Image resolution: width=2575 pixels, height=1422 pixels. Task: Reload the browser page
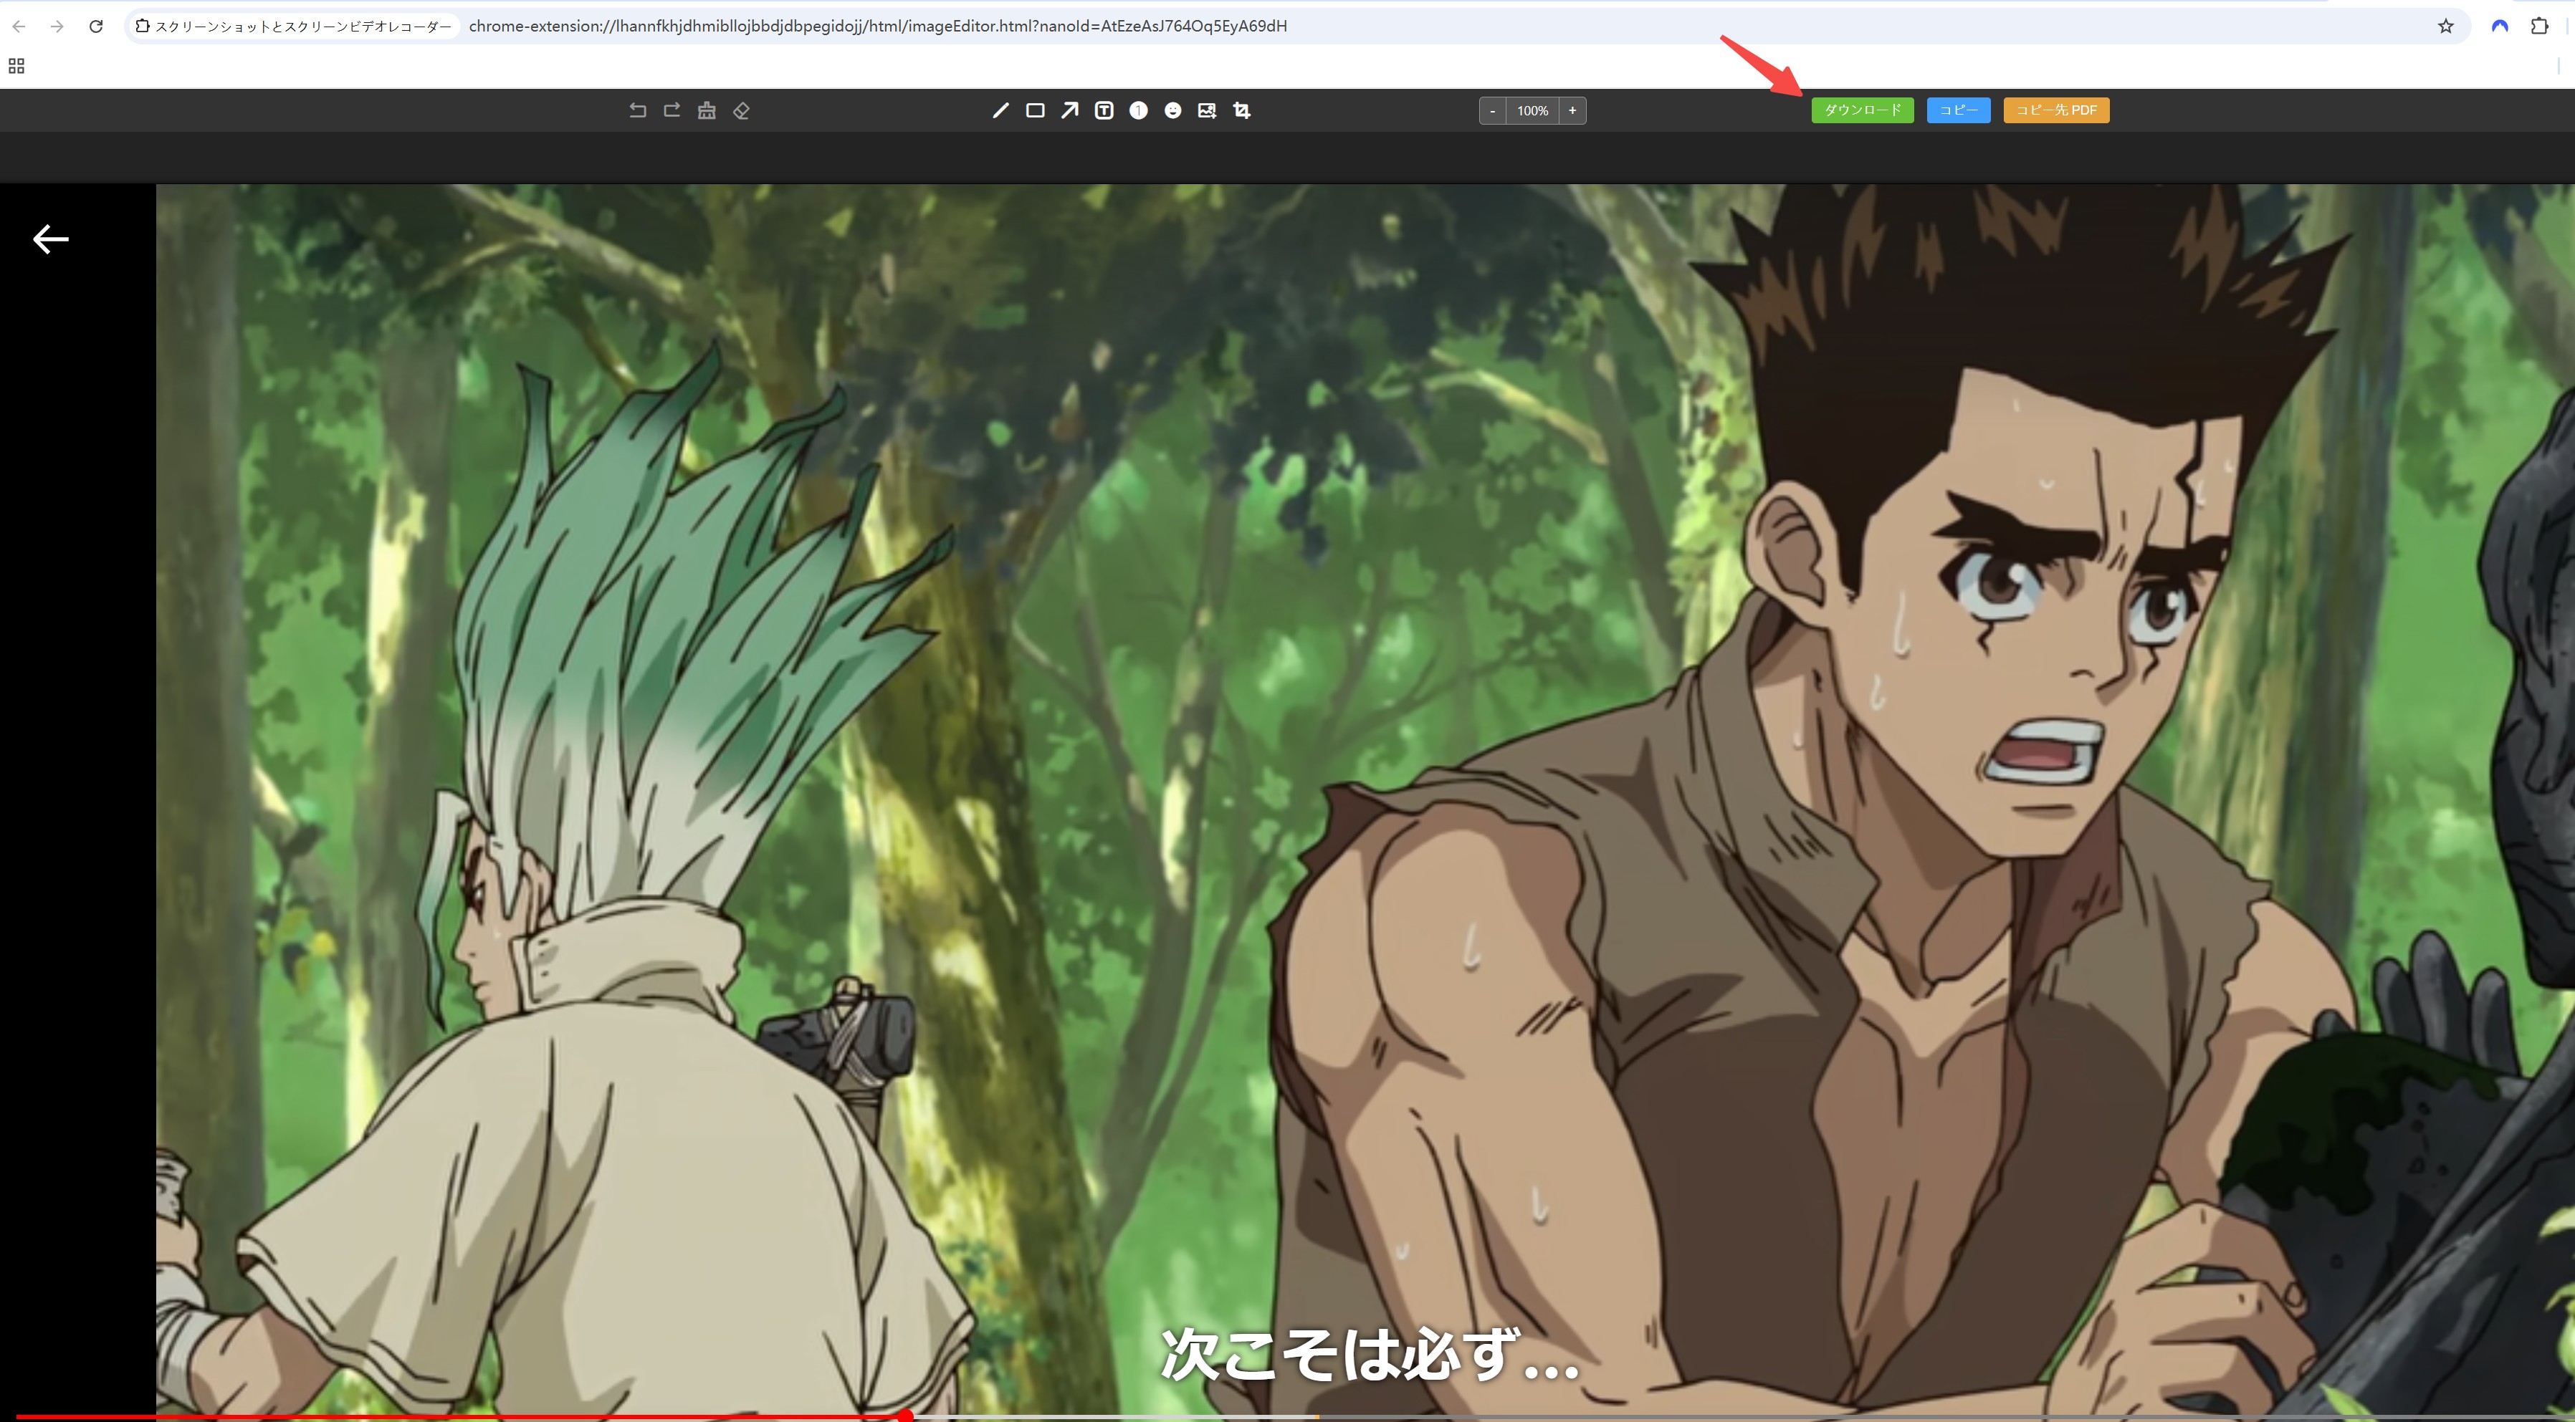[x=96, y=26]
